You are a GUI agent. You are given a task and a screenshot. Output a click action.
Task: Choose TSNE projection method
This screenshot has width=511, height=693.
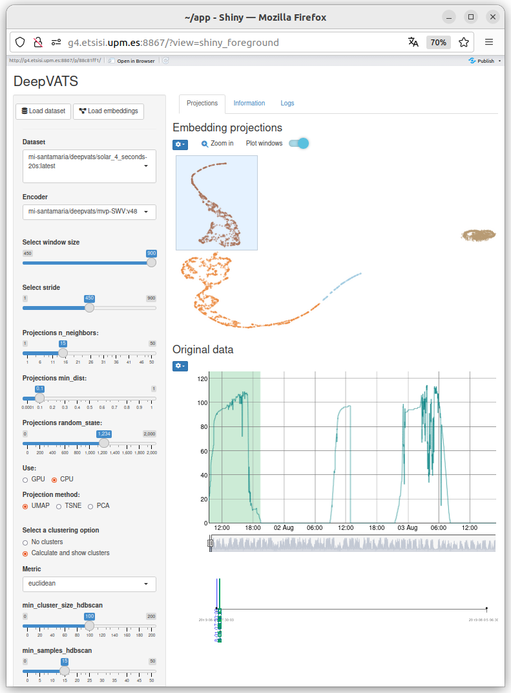pyautogui.click(x=59, y=507)
